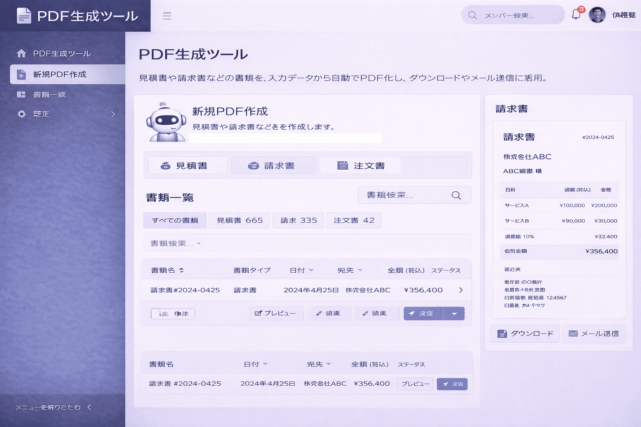Click the 設定 gear icon
The image size is (641, 427).
point(21,114)
